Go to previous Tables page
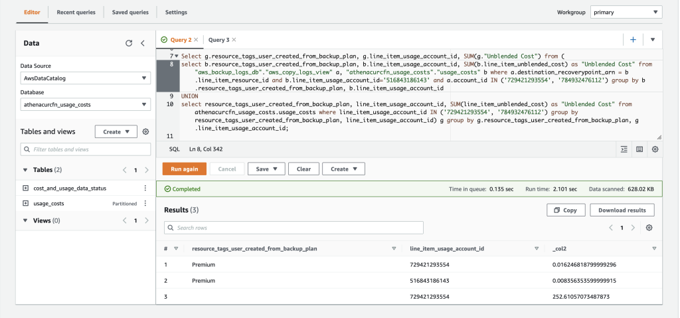Image resolution: width=680 pixels, height=318 pixels. click(x=124, y=170)
